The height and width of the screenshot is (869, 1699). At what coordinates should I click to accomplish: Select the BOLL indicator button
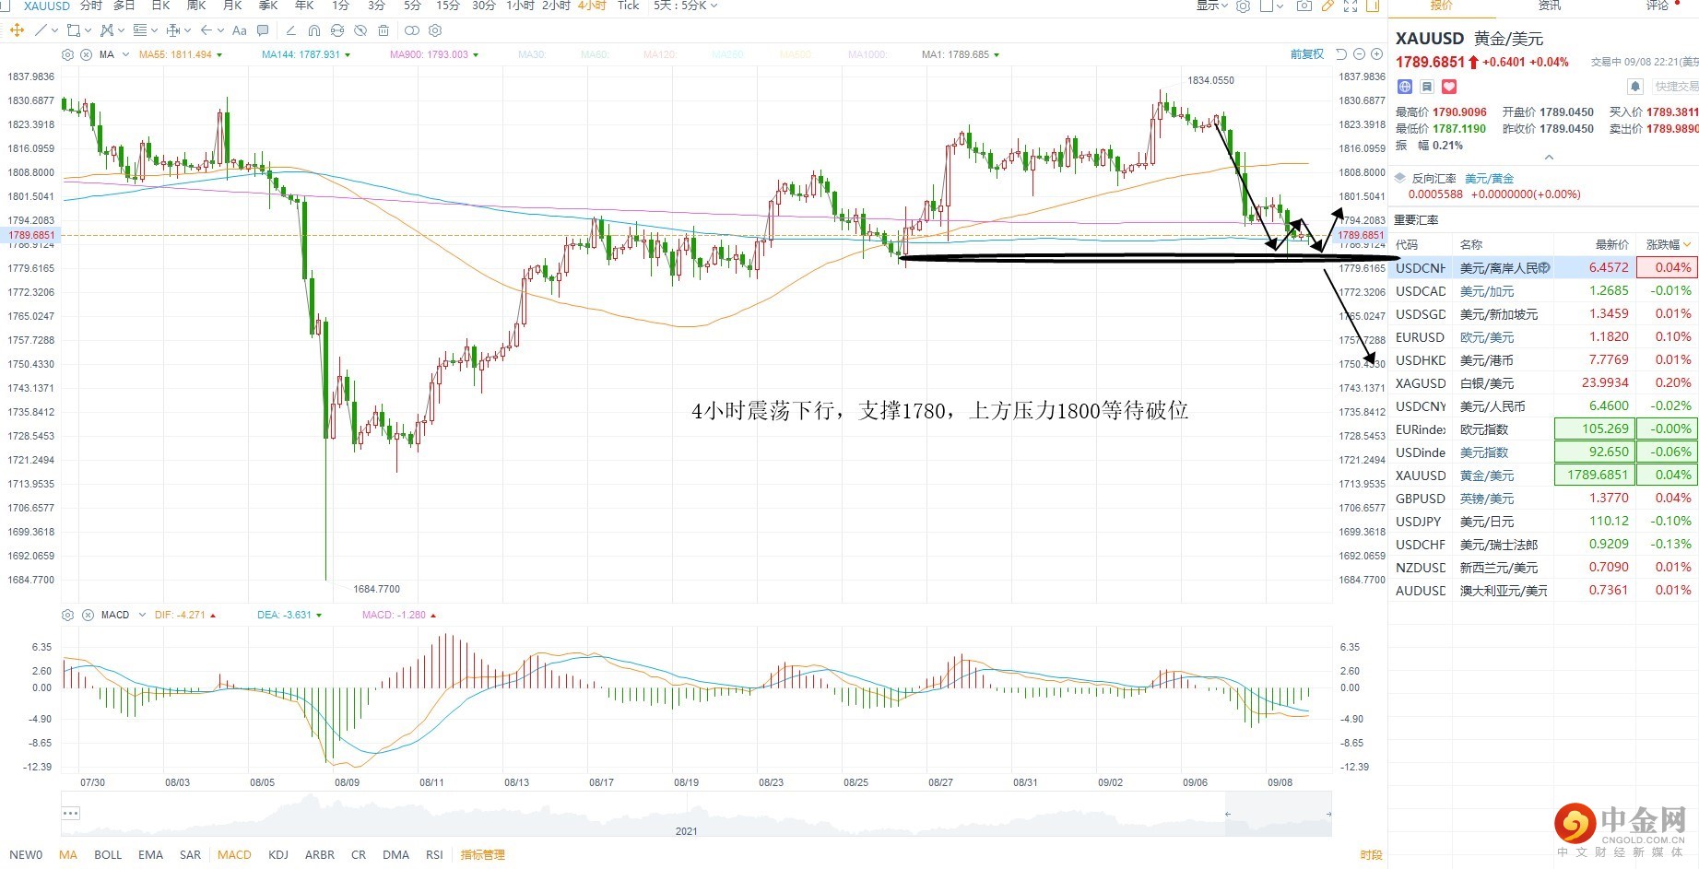108,854
